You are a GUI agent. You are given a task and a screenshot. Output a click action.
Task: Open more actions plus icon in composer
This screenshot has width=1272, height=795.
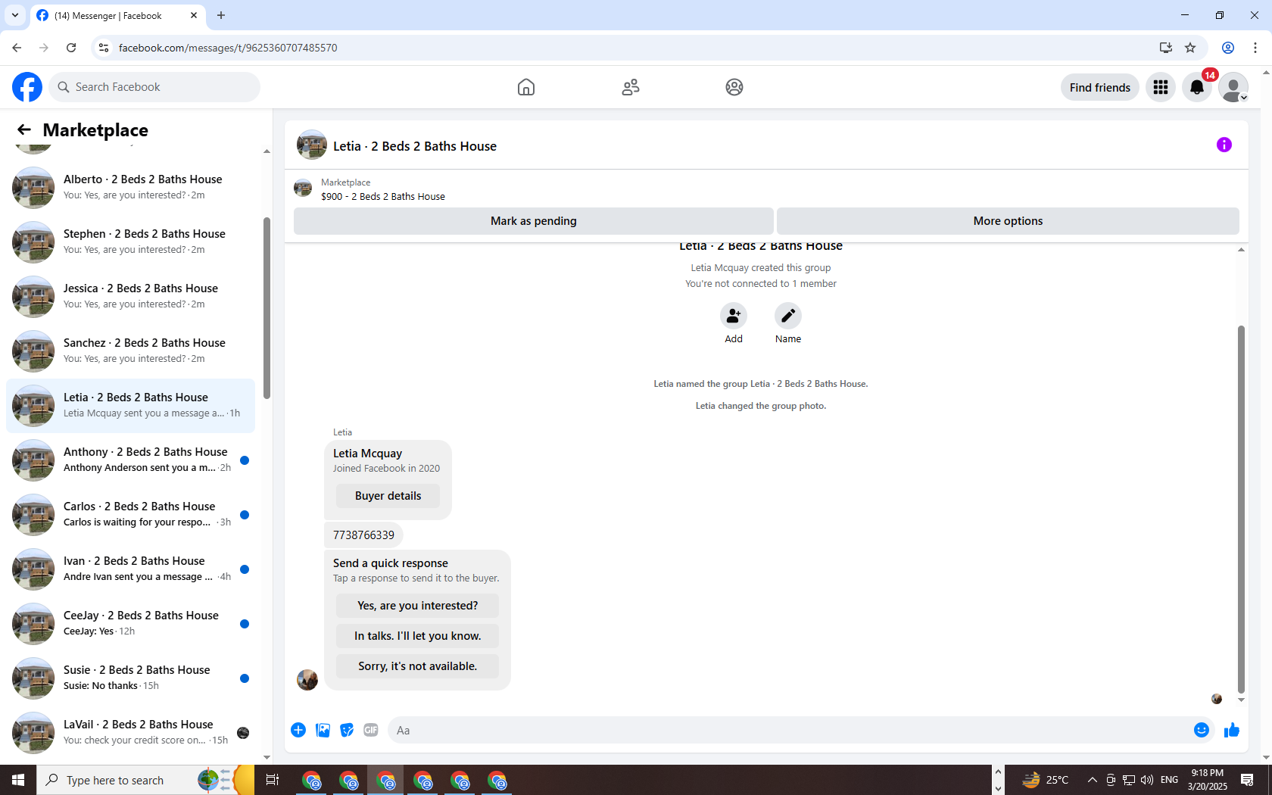[x=298, y=730]
